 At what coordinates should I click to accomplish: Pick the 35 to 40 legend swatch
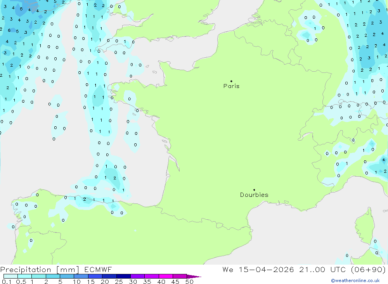[x=152, y=276]
